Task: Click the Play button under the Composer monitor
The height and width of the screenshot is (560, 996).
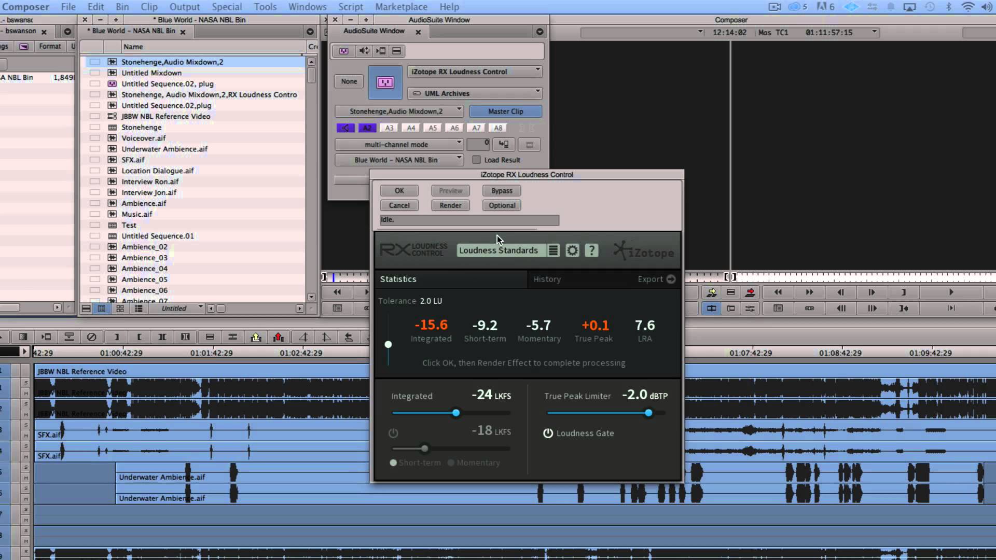Action: pos(951,292)
